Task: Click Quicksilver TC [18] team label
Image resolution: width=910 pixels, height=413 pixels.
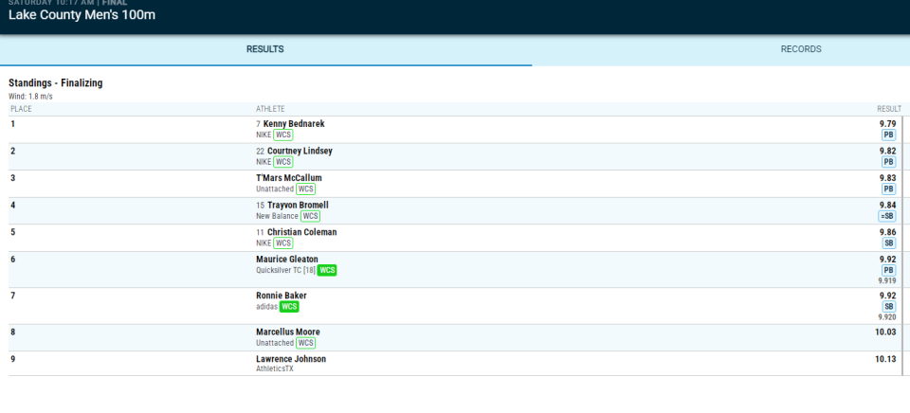Action: (x=285, y=270)
